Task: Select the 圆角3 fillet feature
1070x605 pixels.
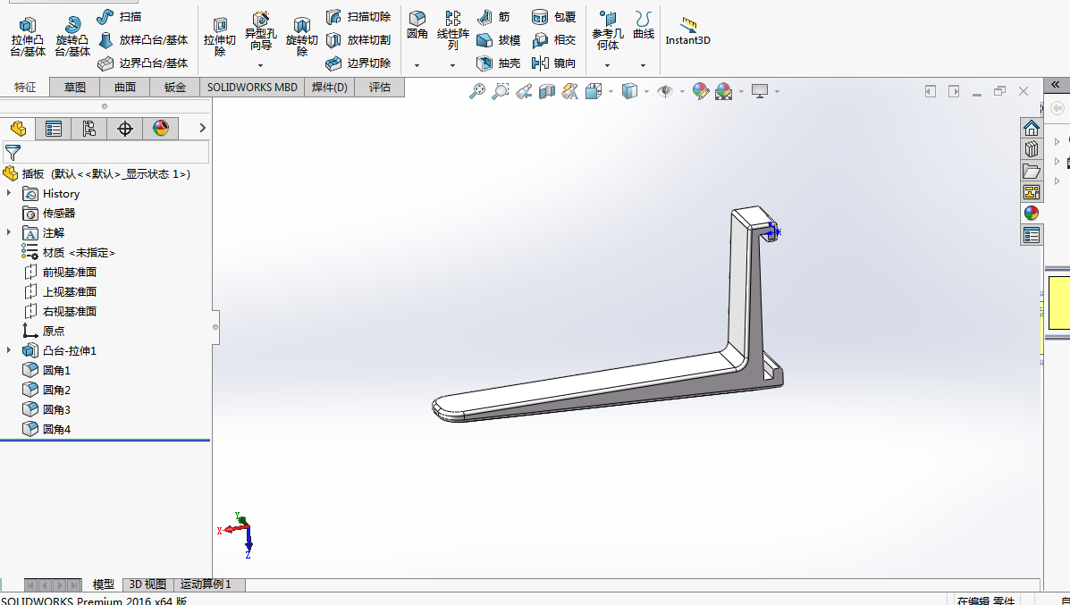Action: pos(46,409)
